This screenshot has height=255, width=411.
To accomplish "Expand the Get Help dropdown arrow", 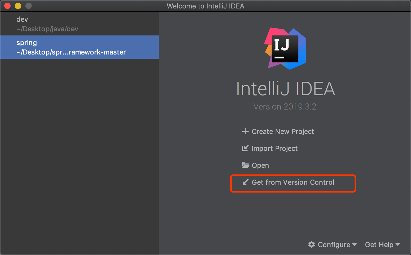I will 398,245.
